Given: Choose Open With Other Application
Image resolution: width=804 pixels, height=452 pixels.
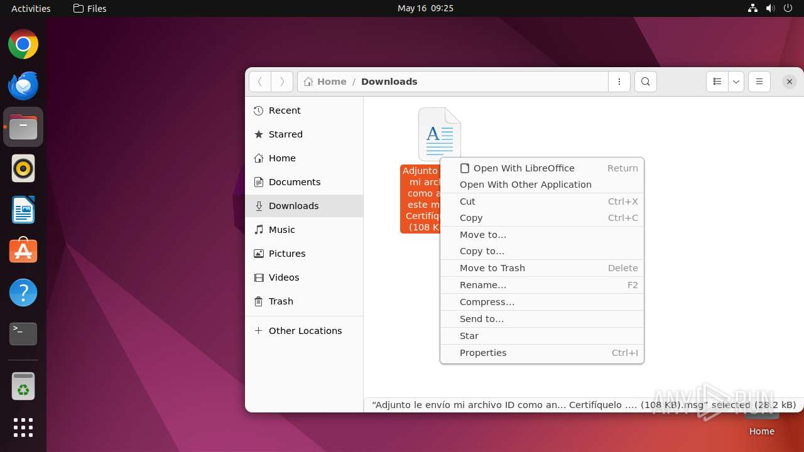Looking at the screenshot, I should pyautogui.click(x=542, y=185).
